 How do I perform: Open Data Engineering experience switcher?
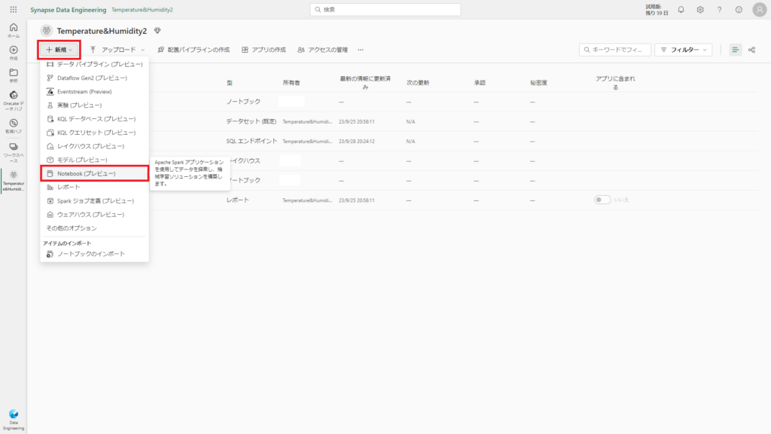click(x=14, y=418)
